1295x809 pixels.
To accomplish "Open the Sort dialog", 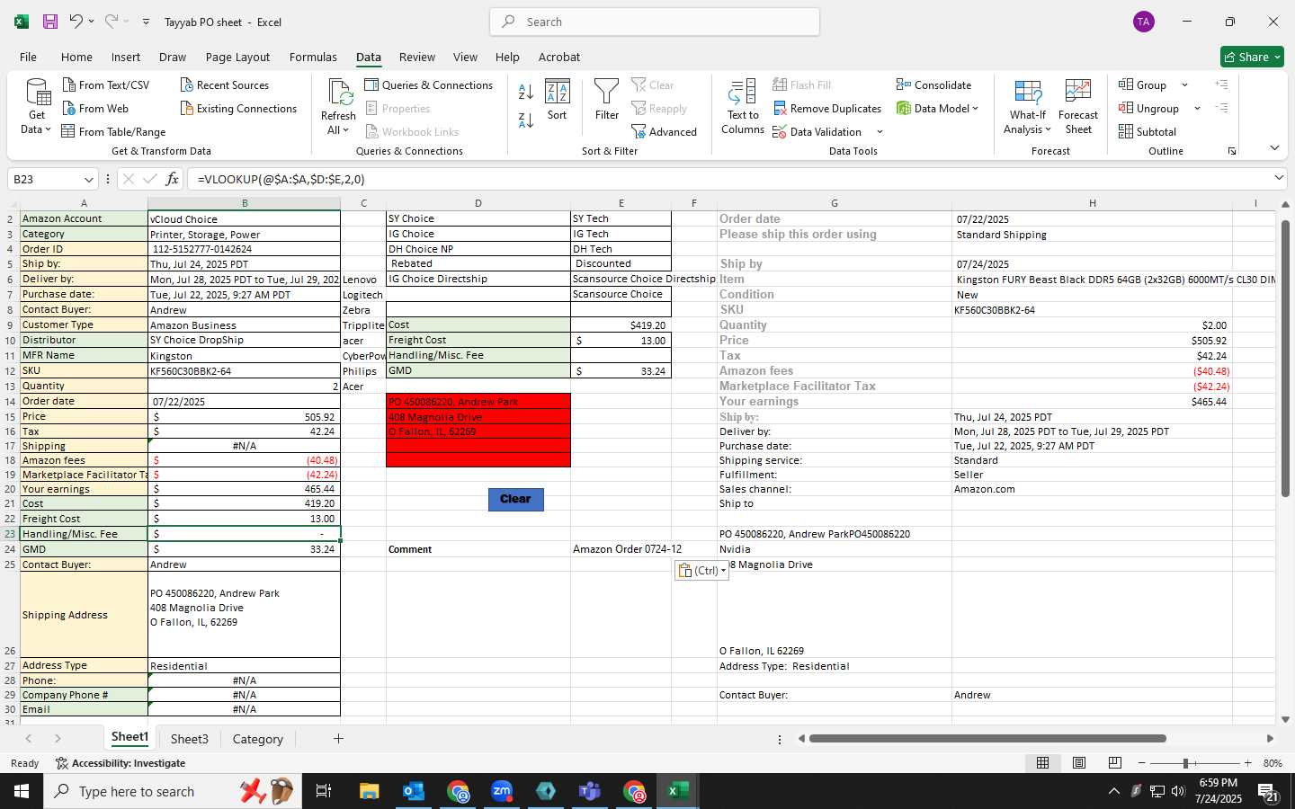I will pyautogui.click(x=558, y=100).
